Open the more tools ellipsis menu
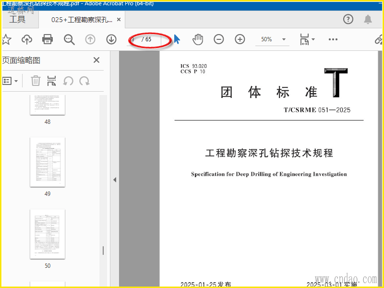384x288 pixels. (x=333, y=39)
